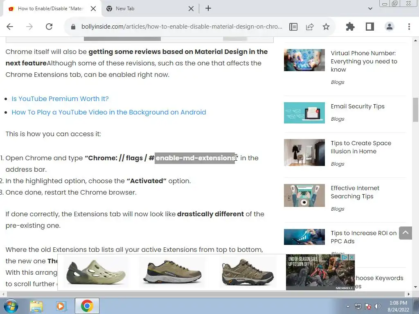
Task: Open Is YouTube Premium Worth It link
Action: point(60,99)
